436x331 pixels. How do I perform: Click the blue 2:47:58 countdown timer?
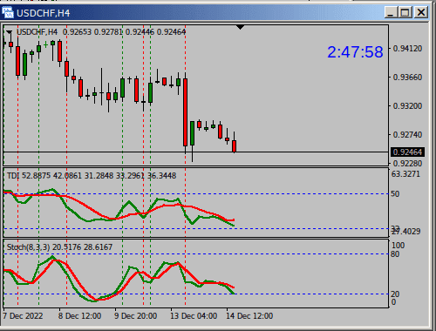pyautogui.click(x=355, y=52)
